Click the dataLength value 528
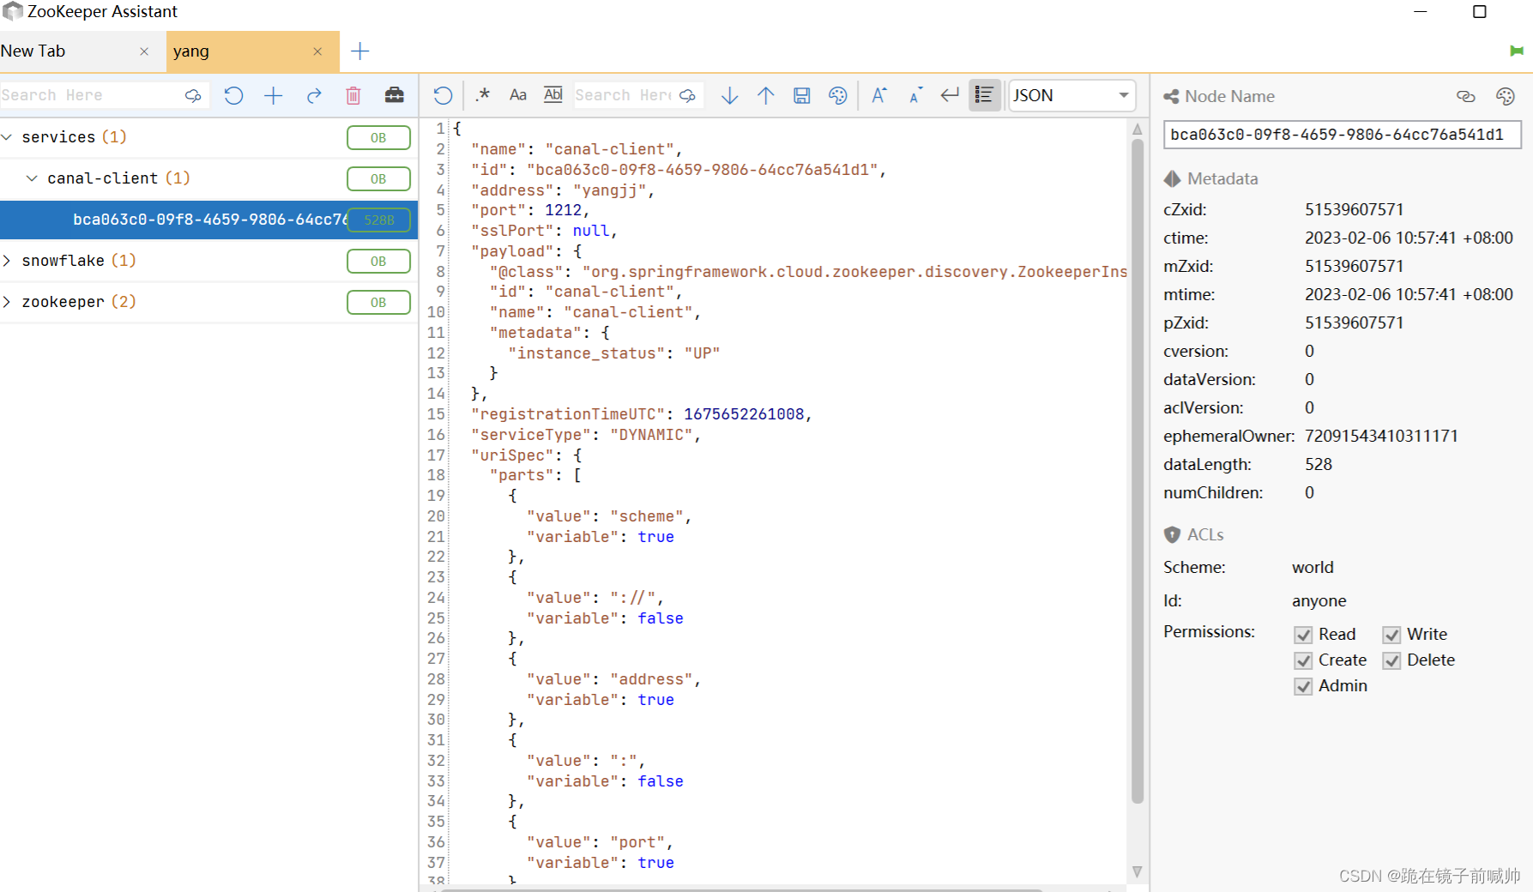1533x892 pixels. click(x=1319, y=464)
